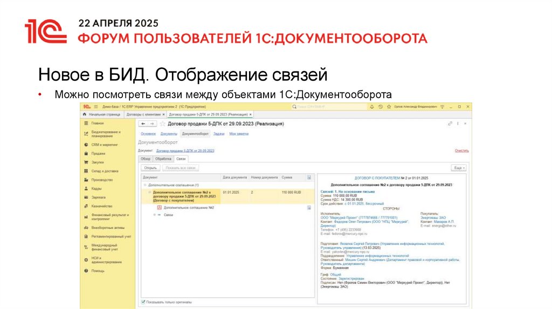Select Документооборот navigation tab

[195, 134]
